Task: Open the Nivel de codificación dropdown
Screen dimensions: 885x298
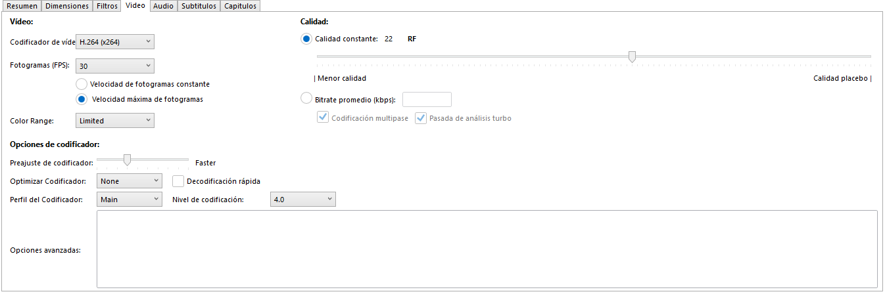Action: coord(302,200)
